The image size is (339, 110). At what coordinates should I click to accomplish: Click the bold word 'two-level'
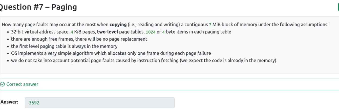pos(108,32)
